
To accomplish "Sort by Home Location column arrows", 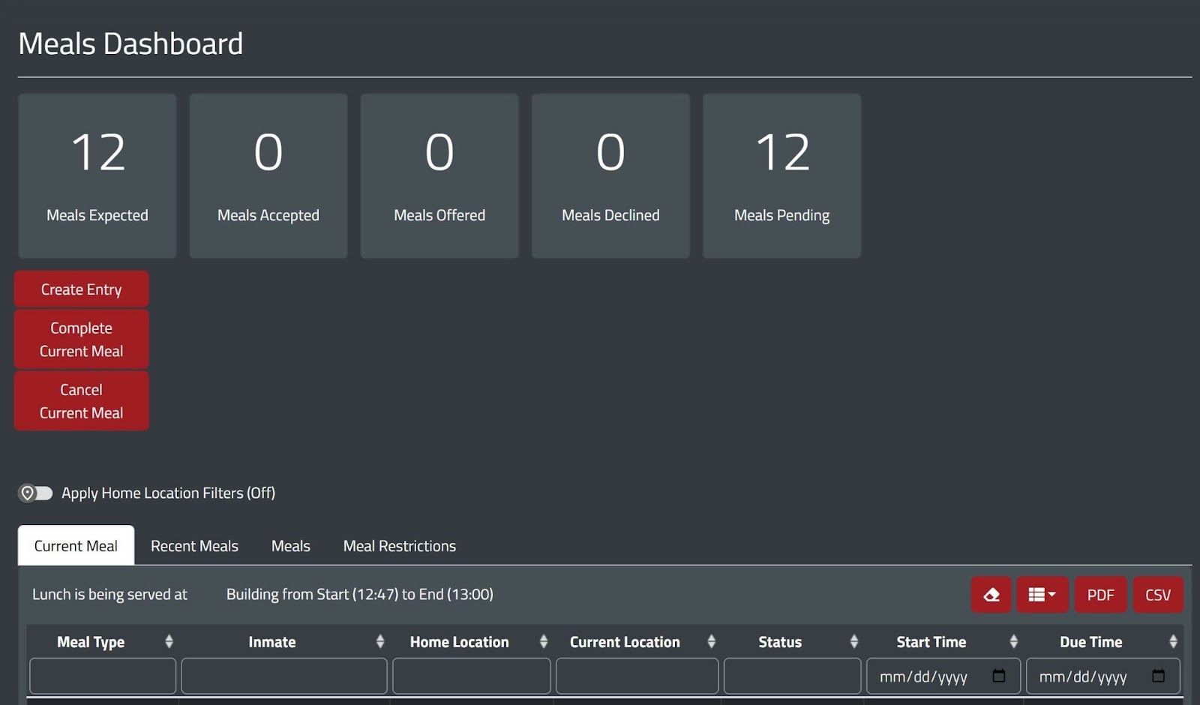I will coord(544,641).
